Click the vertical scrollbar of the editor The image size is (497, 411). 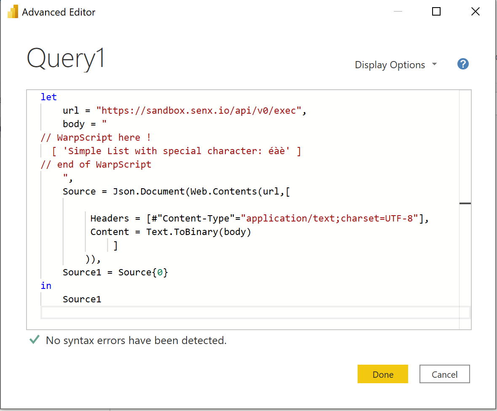point(465,203)
